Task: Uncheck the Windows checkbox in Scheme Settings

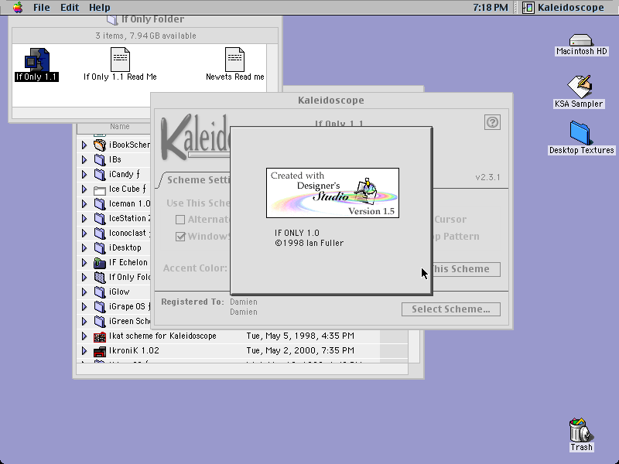Action: [180, 237]
